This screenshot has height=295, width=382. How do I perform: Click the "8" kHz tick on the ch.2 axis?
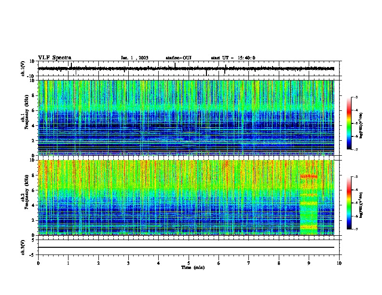click(x=34, y=175)
